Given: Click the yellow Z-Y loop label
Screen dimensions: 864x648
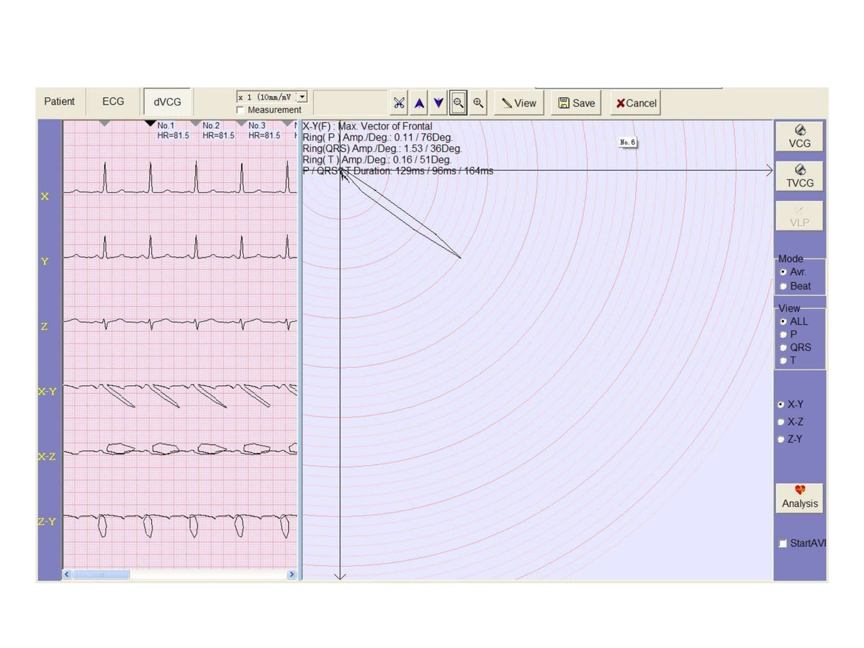Looking at the screenshot, I should [48, 521].
